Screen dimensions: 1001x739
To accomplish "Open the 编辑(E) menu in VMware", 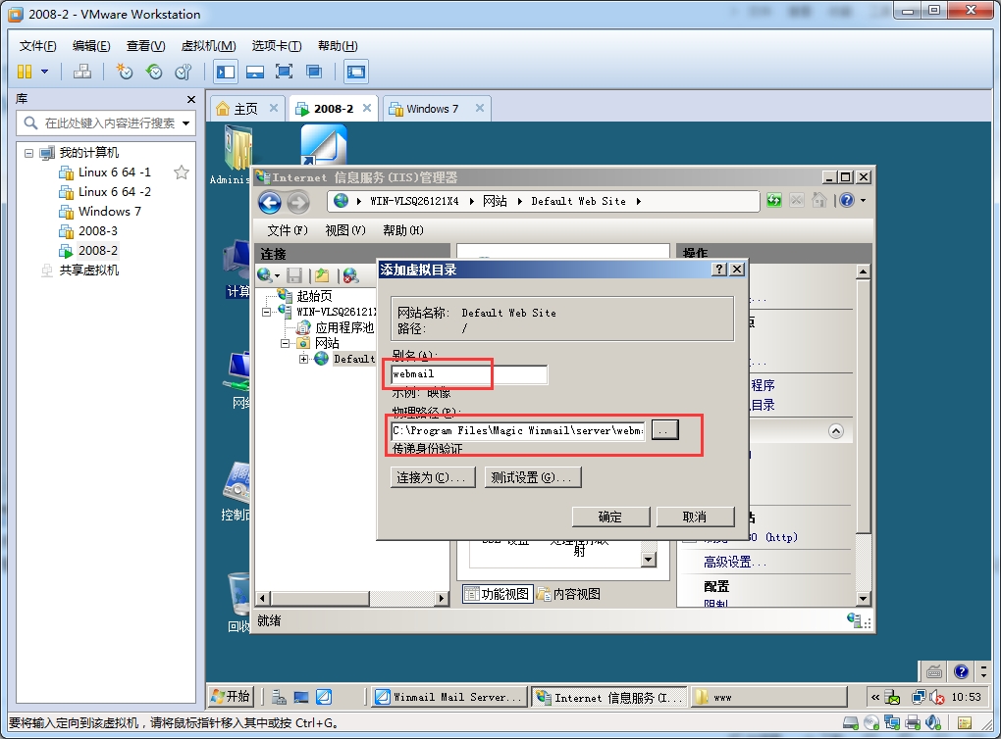I will point(91,46).
